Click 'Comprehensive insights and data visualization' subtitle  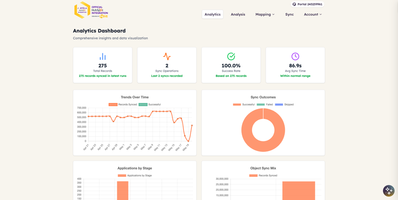[x=110, y=38]
